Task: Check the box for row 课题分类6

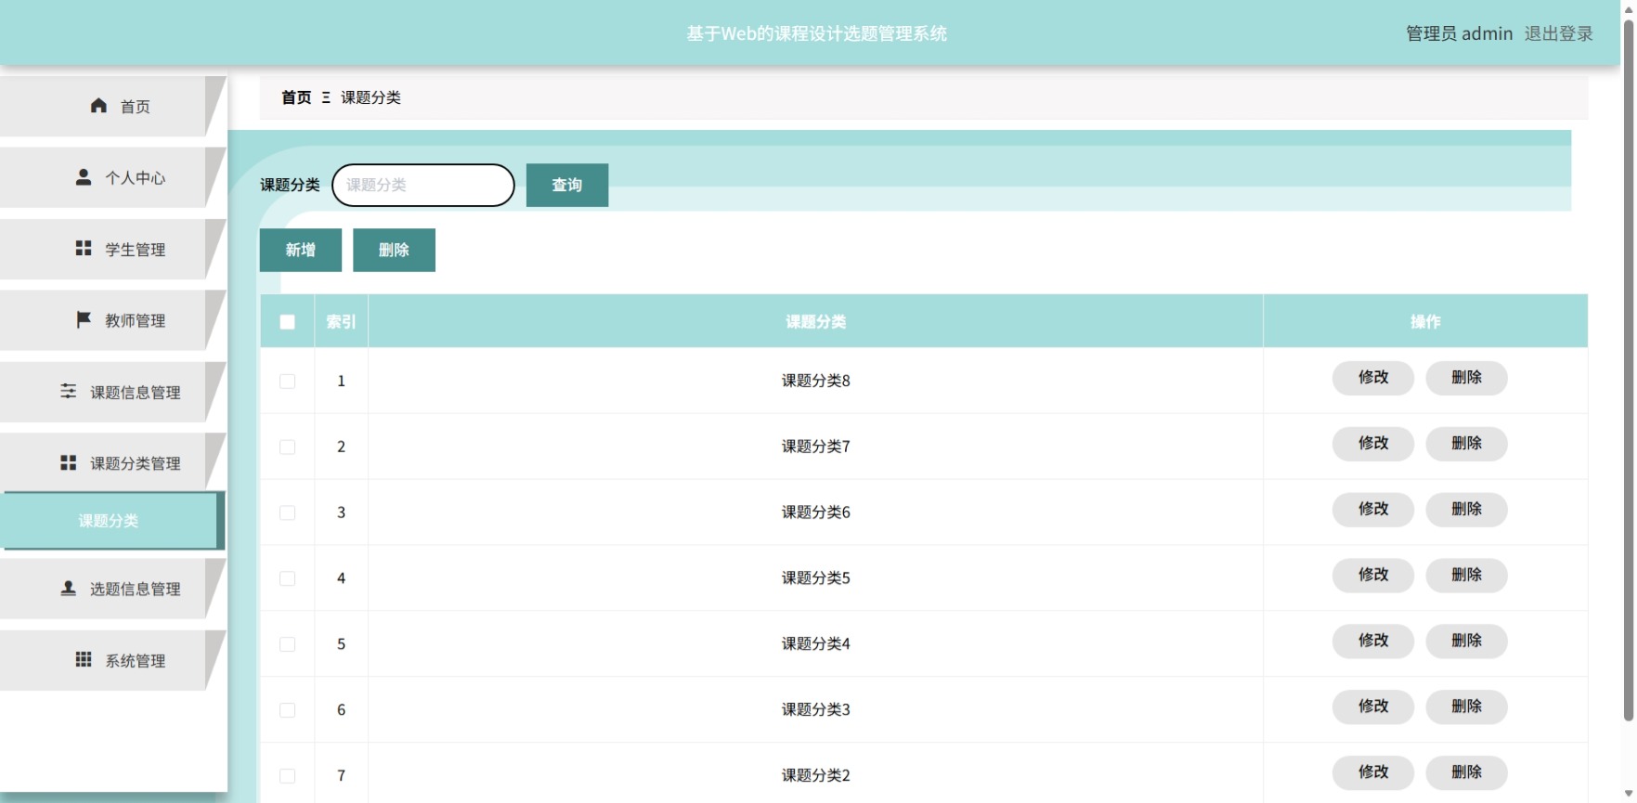Action: tap(288, 512)
